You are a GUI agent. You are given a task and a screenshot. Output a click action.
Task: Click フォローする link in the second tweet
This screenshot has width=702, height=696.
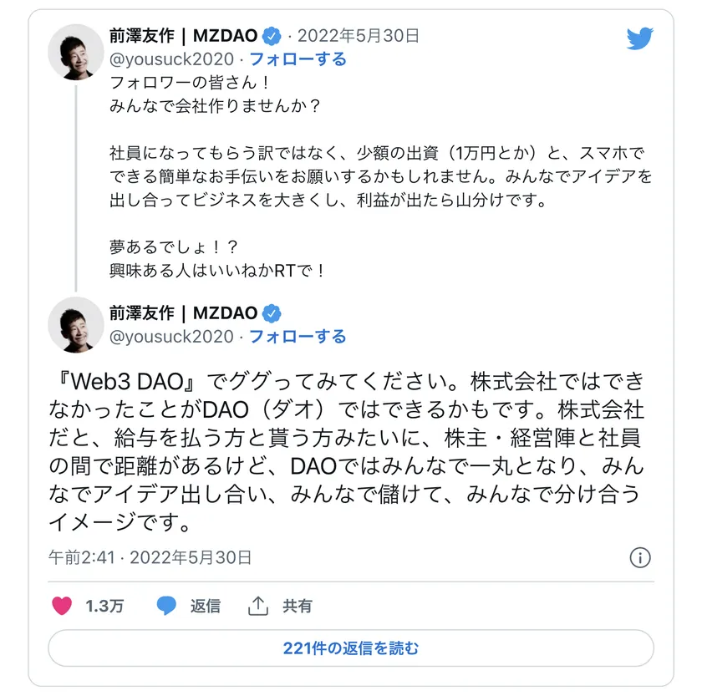(x=298, y=336)
